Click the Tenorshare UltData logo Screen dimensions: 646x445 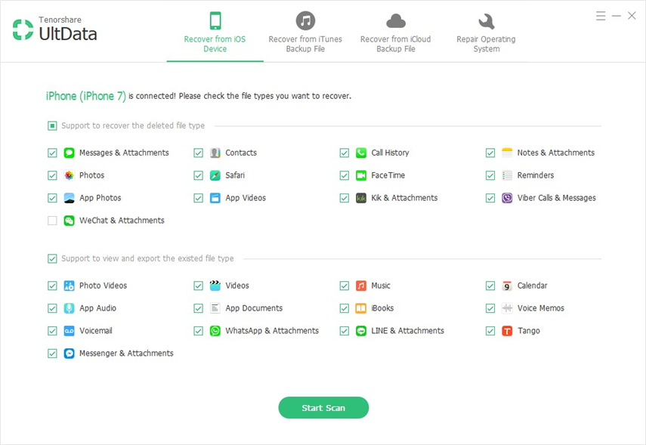point(54,29)
